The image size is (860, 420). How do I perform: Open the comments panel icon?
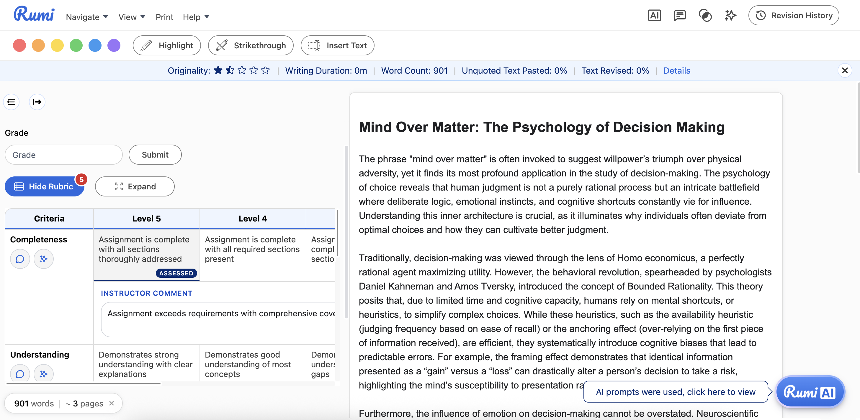(679, 15)
